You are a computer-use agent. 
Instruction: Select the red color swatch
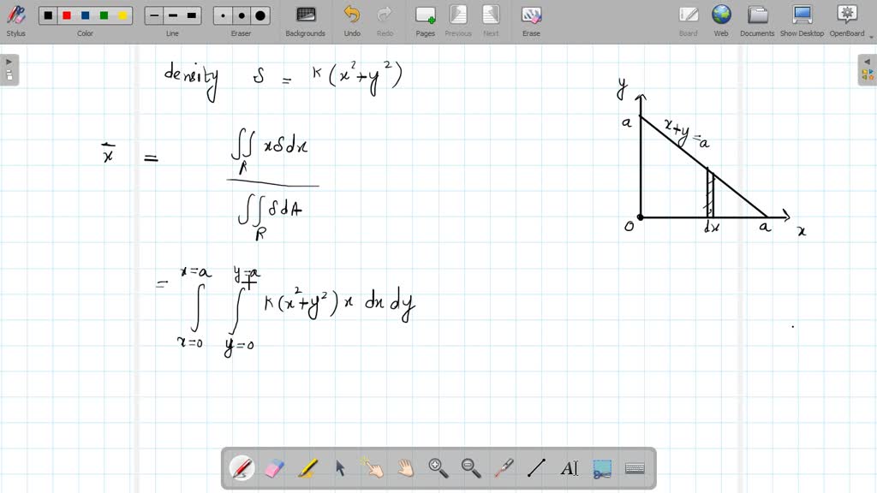pos(65,14)
